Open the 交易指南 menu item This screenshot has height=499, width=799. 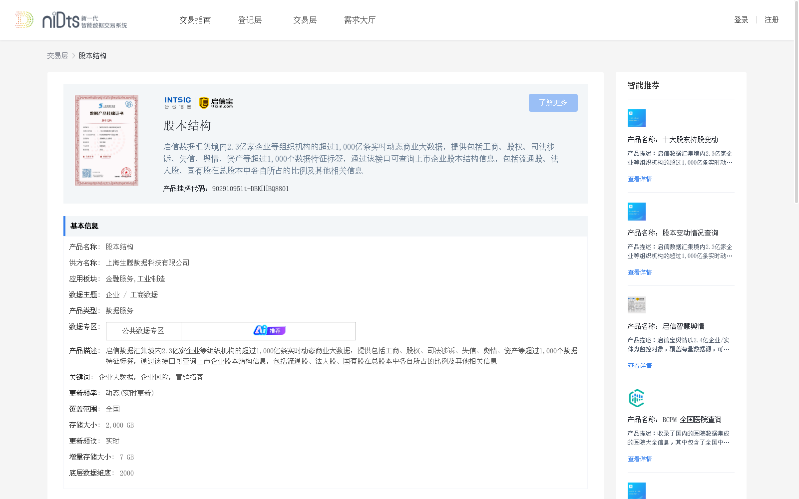click(x=195, y=20)
